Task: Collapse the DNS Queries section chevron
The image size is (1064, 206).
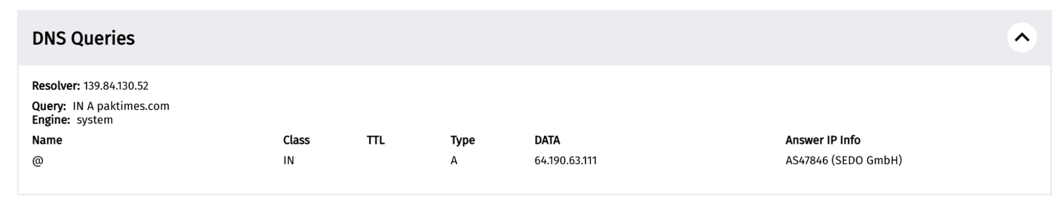Action: pos(1021,38)
